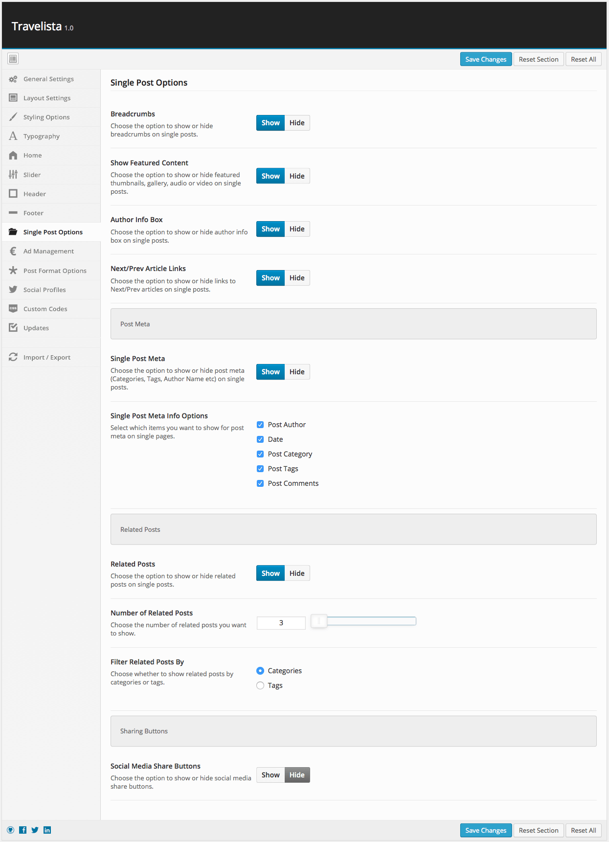Set Next/Prev Article Links to Hide
This screenshot has height=842, width=609.
click(297, 278)
